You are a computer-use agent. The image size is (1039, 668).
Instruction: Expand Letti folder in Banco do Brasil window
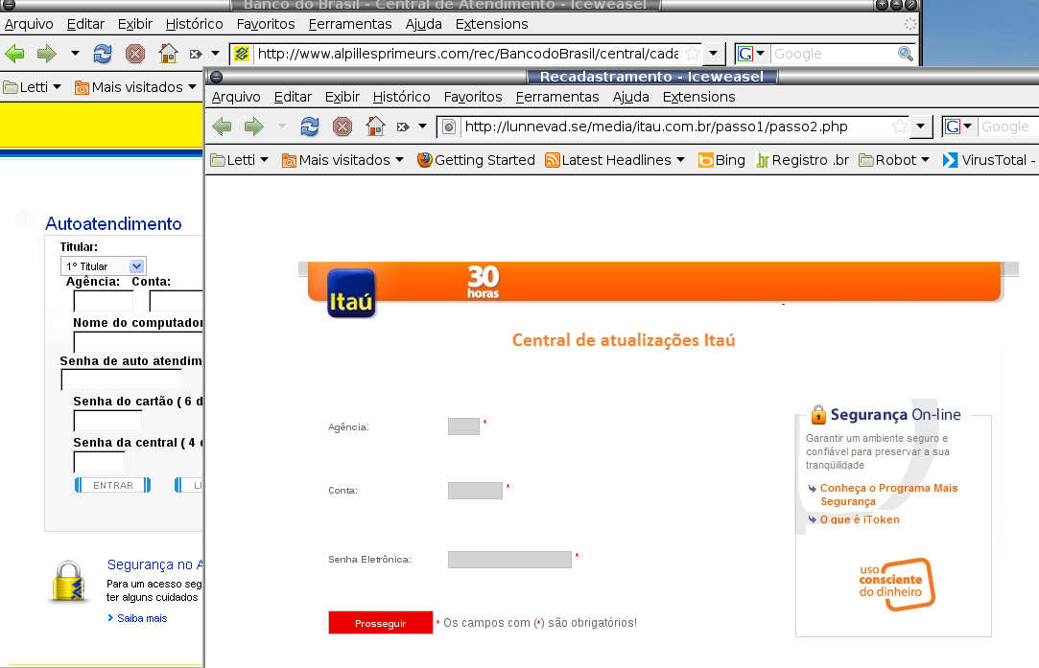click(x=32, y=87)
